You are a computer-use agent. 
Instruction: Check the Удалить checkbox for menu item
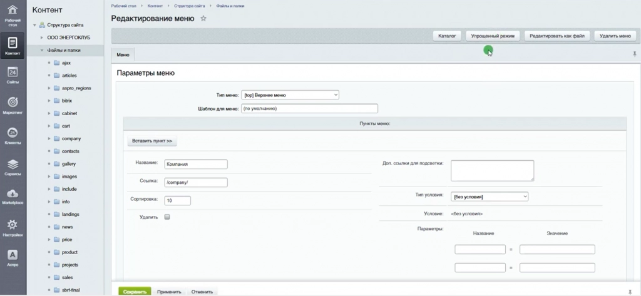click(167, 217)
